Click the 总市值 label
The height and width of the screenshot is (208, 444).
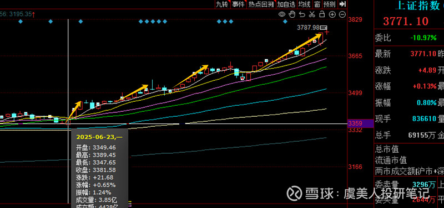pos(386,149)
